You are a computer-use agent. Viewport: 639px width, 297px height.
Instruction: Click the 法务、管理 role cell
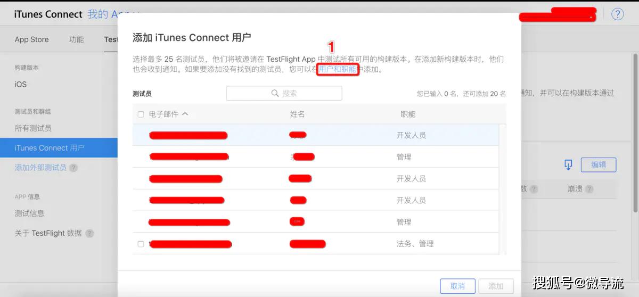[415, 244]
